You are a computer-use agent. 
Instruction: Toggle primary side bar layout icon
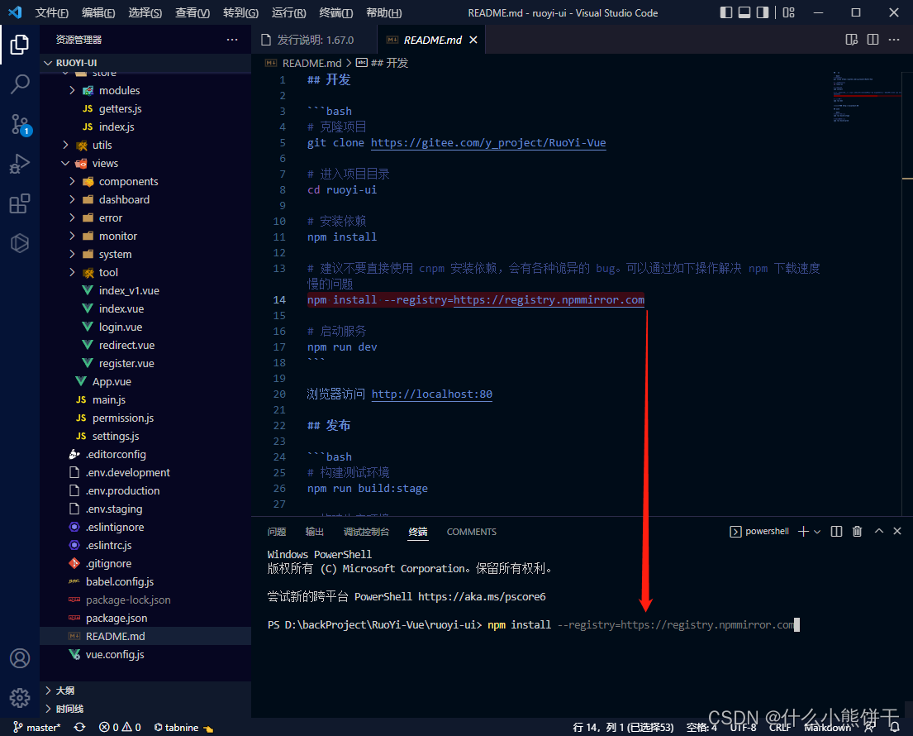(725, 12)
